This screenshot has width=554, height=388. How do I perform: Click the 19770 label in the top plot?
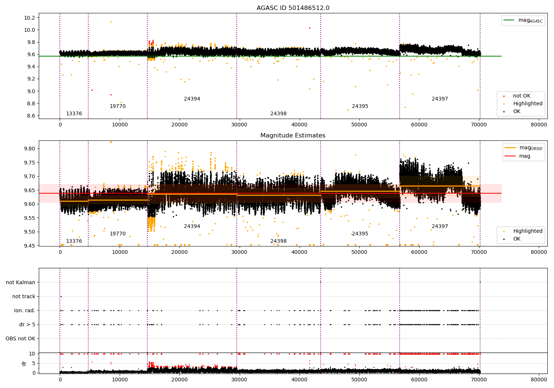point(117,106)
